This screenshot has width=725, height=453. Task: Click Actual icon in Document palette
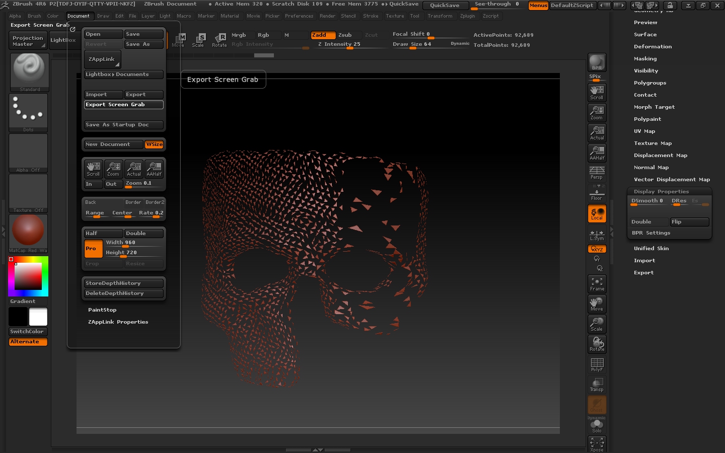tap(134, 169)
